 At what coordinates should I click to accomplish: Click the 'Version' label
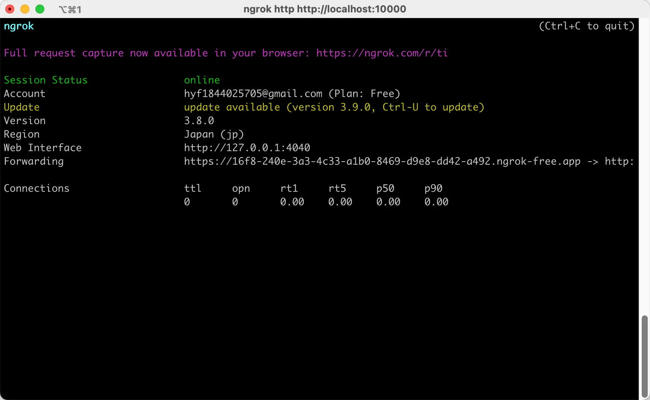pos(24,121)
